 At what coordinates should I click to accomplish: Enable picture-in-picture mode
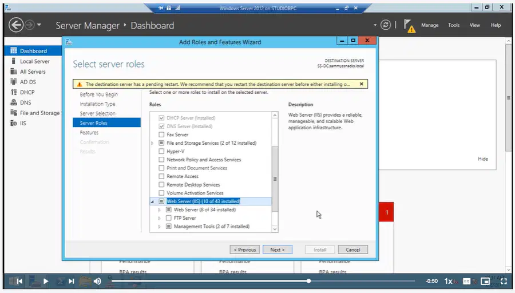(x=485, y=281)
